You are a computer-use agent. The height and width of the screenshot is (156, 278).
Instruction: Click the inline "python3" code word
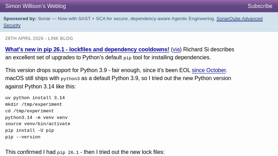70,79
